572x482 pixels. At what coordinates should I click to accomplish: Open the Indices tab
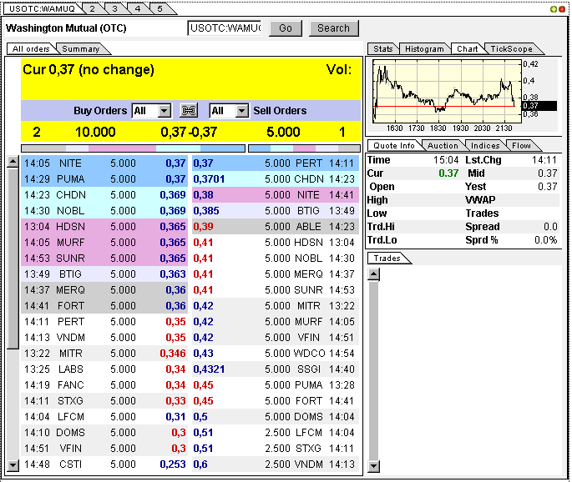[x=485, y=145]
